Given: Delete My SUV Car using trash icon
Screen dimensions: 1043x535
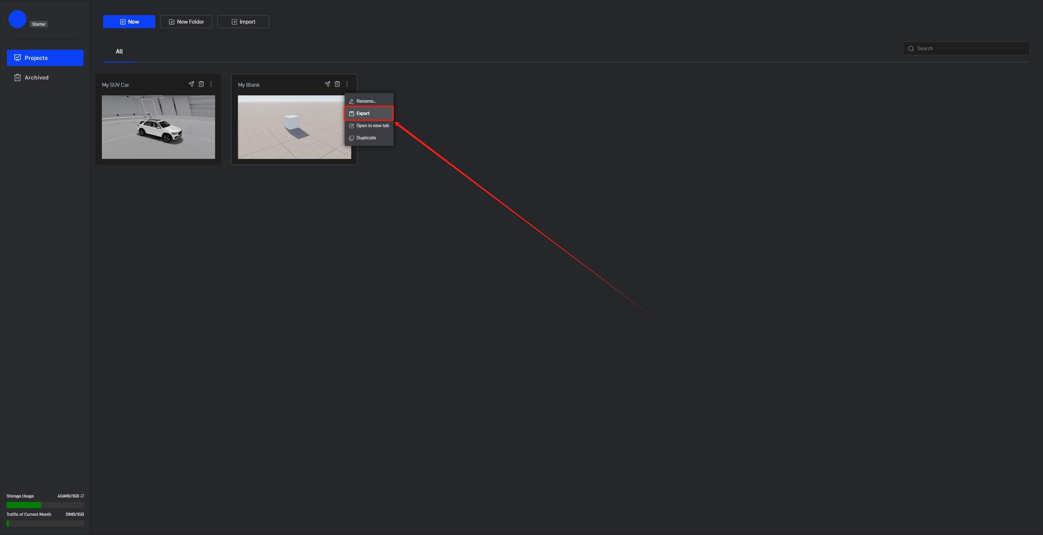Looking at the screenshot, I should coord(201,84).
